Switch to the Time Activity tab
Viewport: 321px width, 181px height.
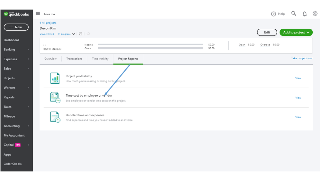[100, 59]
